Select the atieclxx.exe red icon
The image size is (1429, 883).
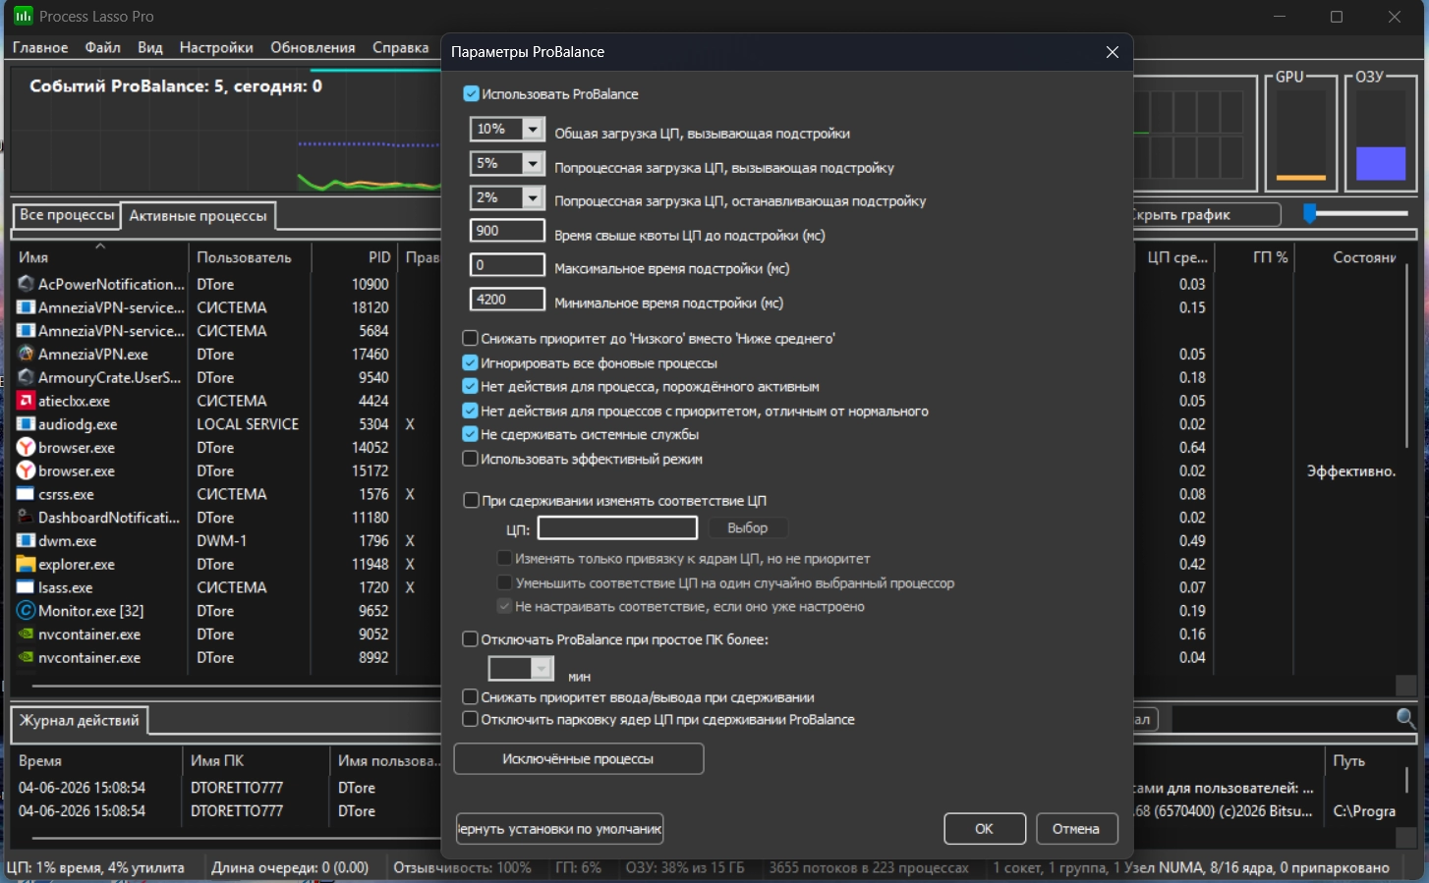click(x=27, y=401)
